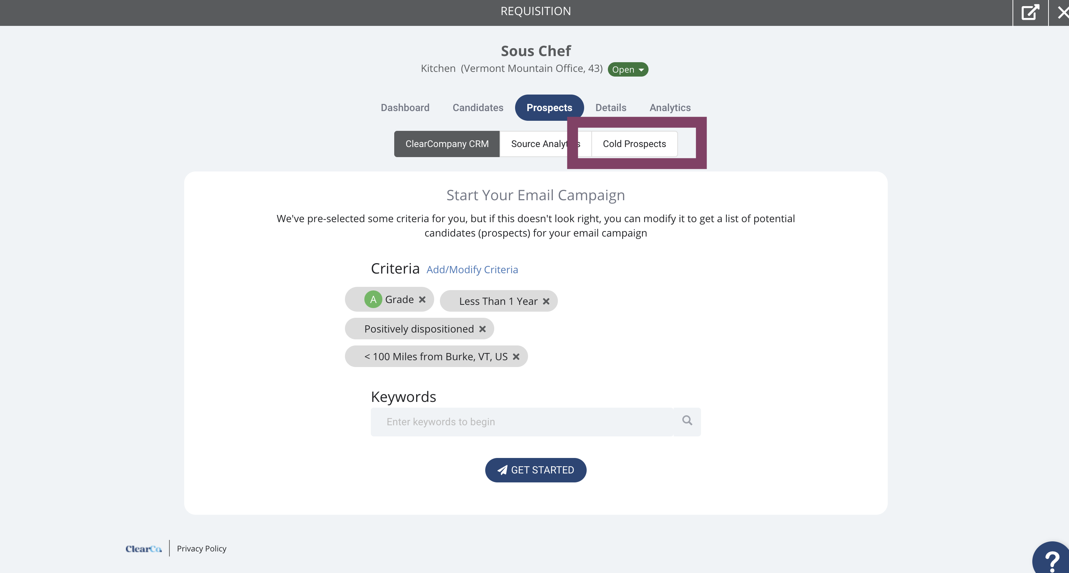Open the Analytics tab
This screenshot has width=1069, height=573.
[670, 108]
